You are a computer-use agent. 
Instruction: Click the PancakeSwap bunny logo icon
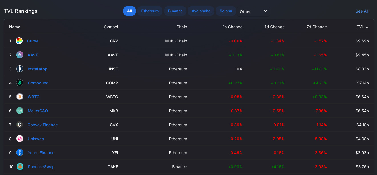pyautogui.click(x=20, y=167)
